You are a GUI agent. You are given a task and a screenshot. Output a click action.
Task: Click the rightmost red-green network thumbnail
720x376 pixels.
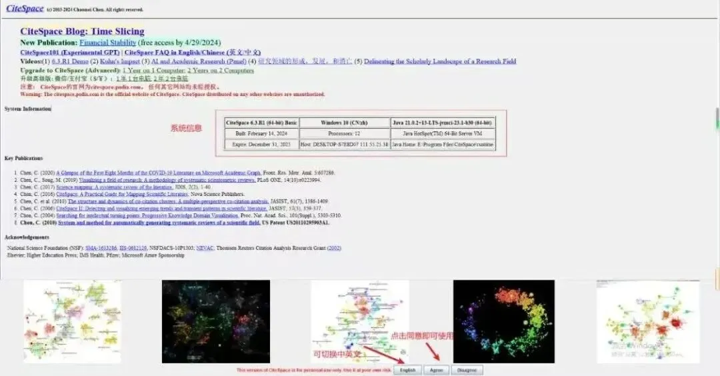click(648, 321)
